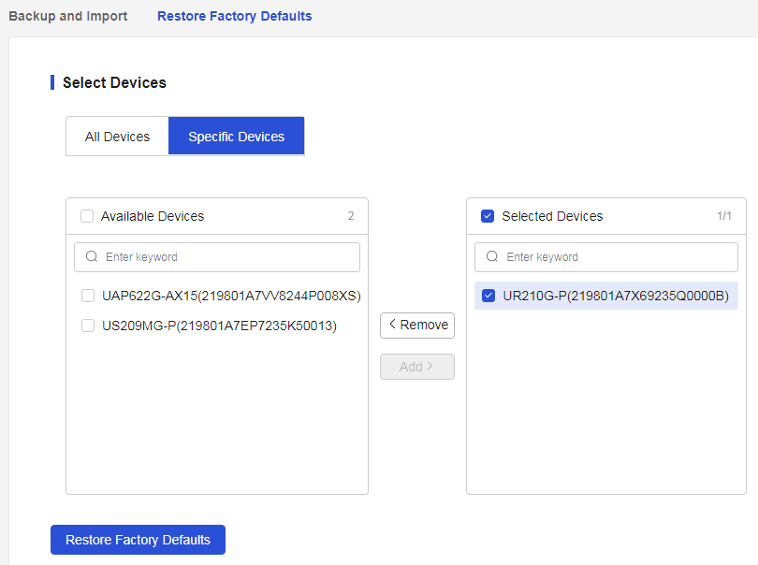Focus the Selected Devices keyword search field
This screenshot has width=758, height=565.
pyautogui.click(x=606, y=257)
